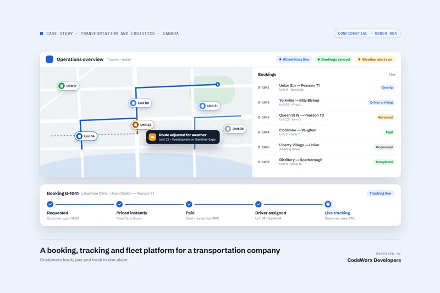This screenshot has height=293, width=440.
Task: Click the Bookings synced status pill
Action: click(334, 59)
